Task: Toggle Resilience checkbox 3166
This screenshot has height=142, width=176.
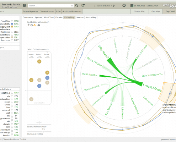Action: click(12, 32)
